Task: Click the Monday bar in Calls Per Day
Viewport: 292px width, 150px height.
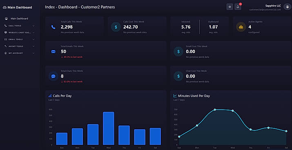Action: tap(77, 137)
